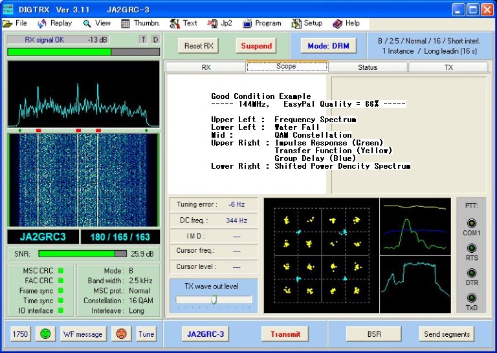Viewport: 497px width, 353px height.
Task: Click the frequency spectrum display
Action: point(83,94)
